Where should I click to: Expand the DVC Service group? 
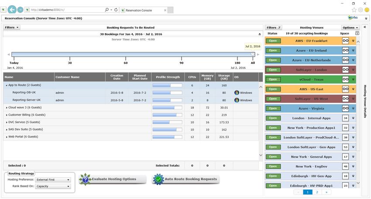click(7, 122)
